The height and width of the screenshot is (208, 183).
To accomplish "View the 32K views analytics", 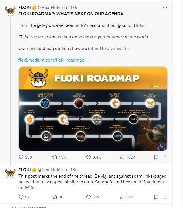I will pos(122,197).
